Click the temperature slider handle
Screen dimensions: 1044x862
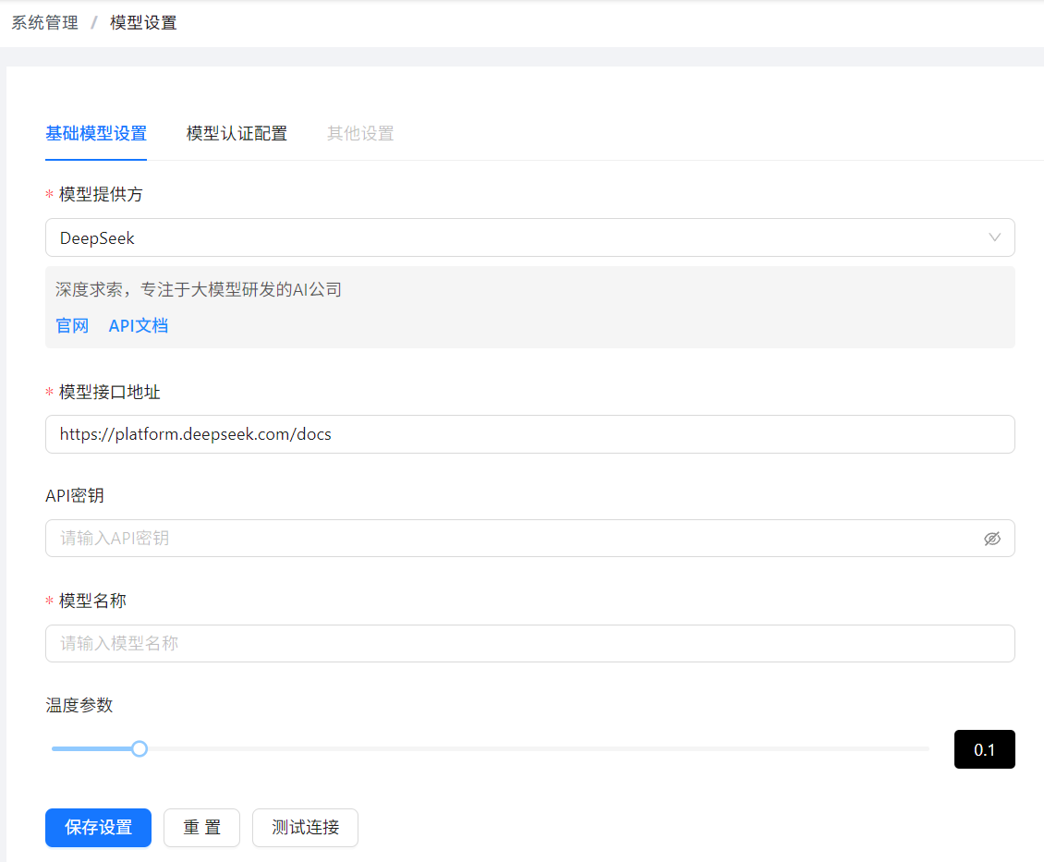140,748
